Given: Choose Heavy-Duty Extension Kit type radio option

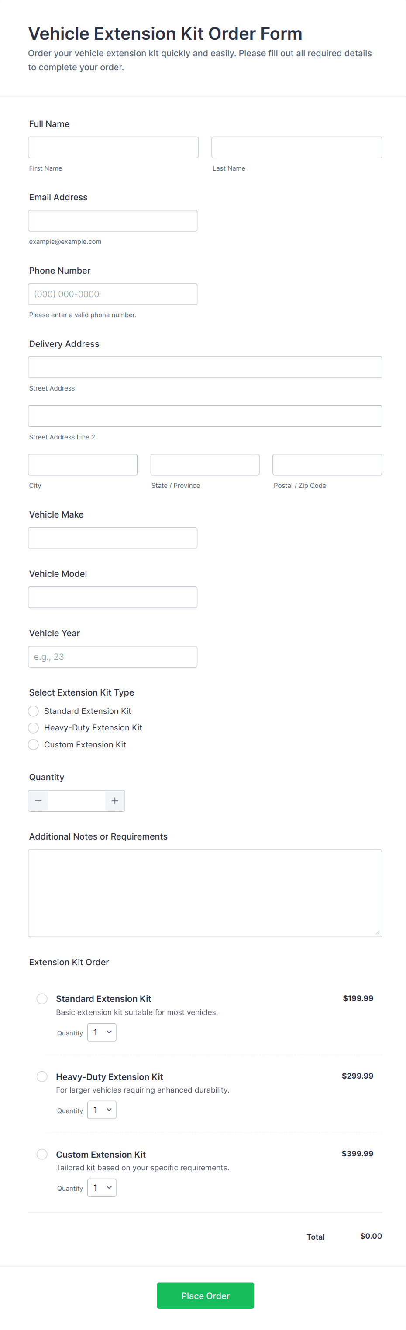Looking at the screenshot, I should coord(34,727).
